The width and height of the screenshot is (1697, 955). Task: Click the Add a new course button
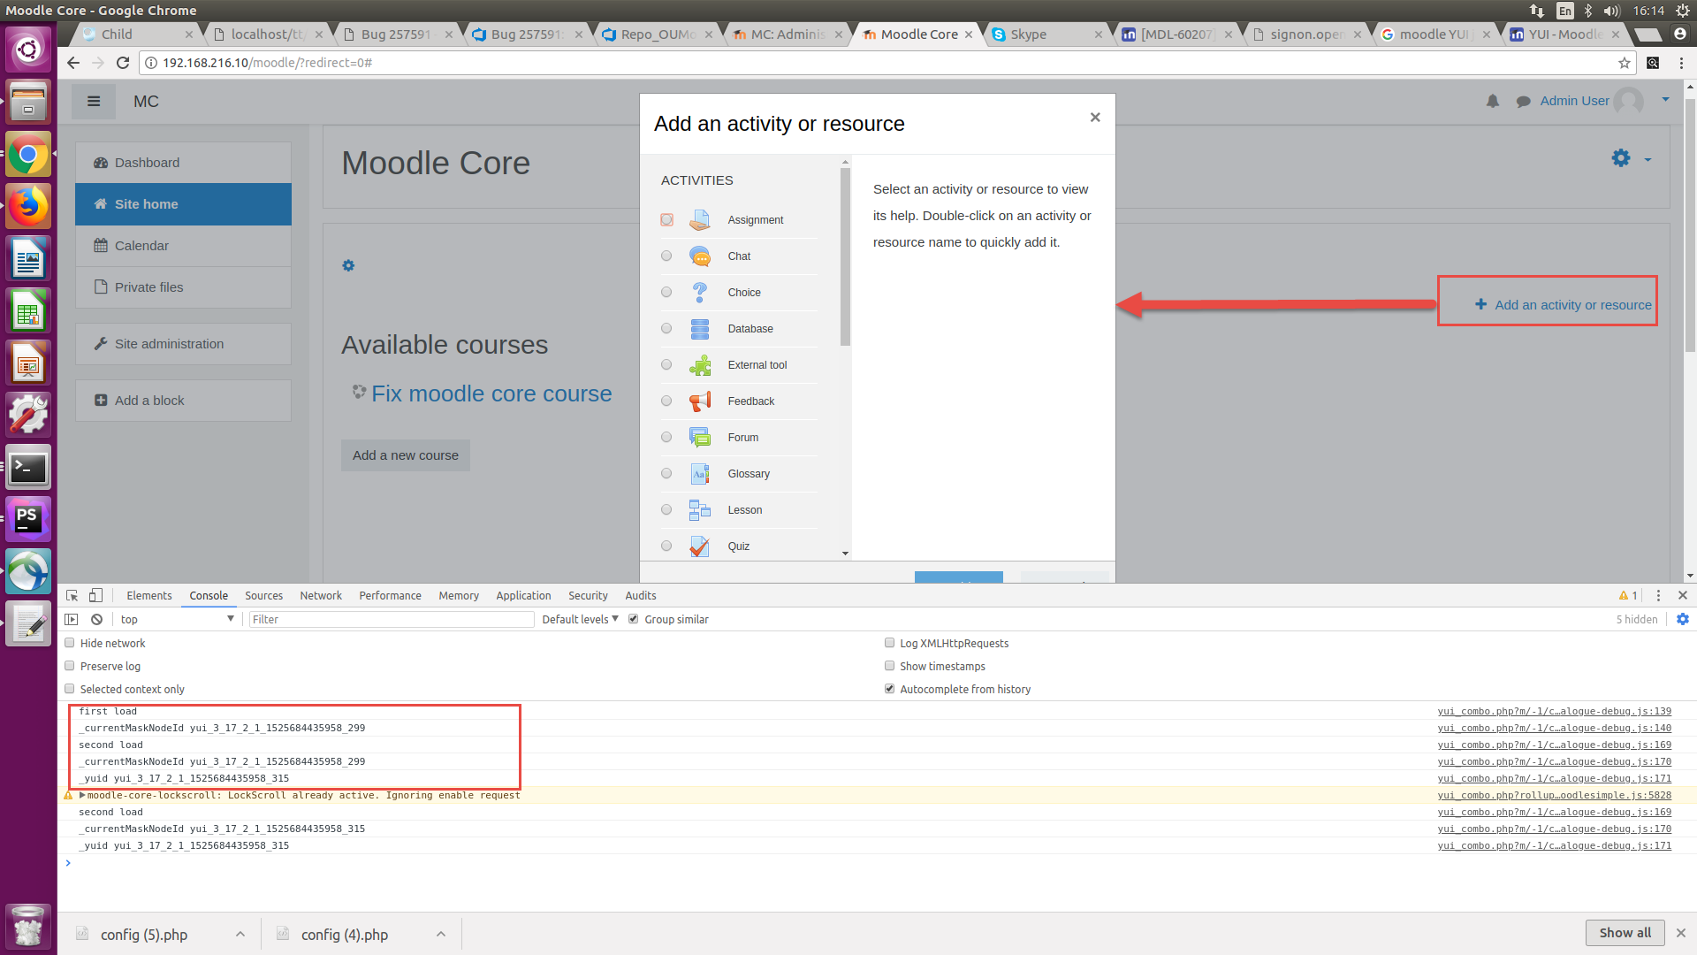pyautogui.click(x=406, y=455)
